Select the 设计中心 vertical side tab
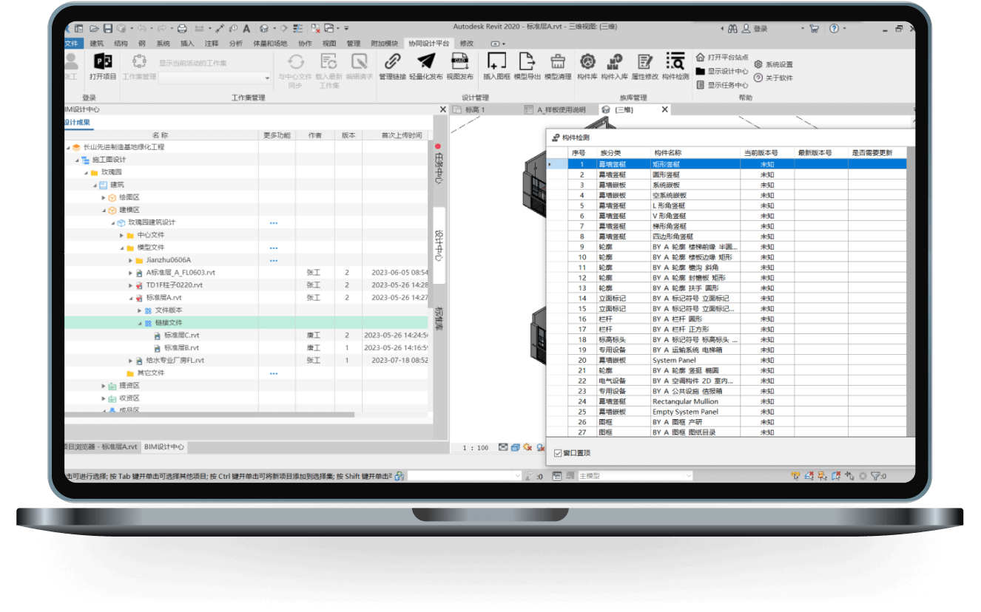This screenshot has height=612, width=981. (439, 245)
